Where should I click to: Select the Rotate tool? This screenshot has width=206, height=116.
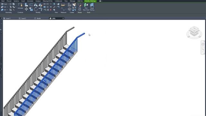(x=36, y=9)
